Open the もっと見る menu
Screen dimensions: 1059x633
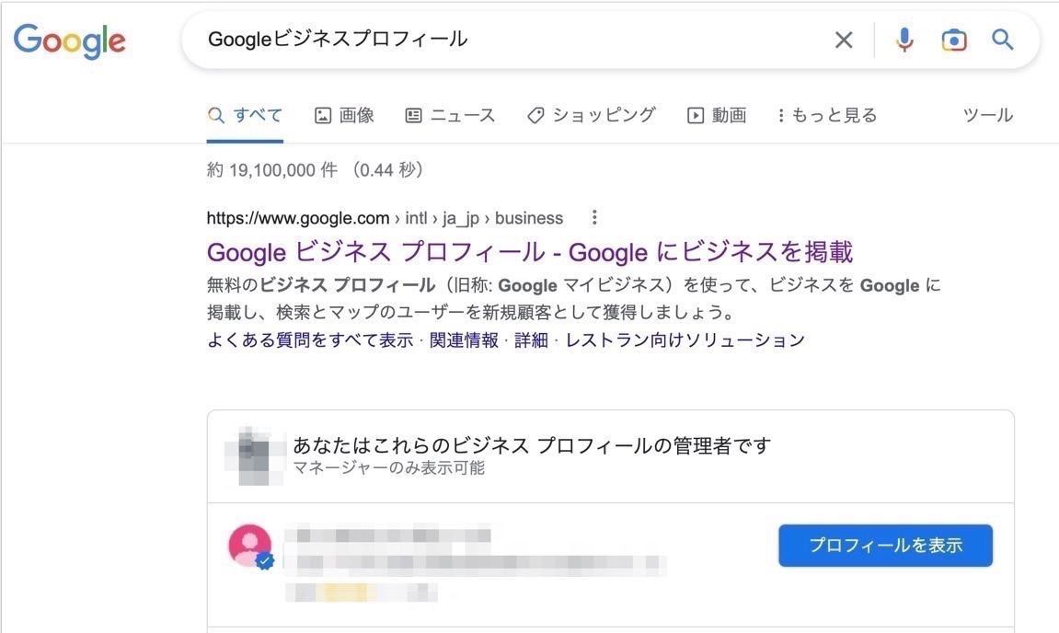[826, 115]
